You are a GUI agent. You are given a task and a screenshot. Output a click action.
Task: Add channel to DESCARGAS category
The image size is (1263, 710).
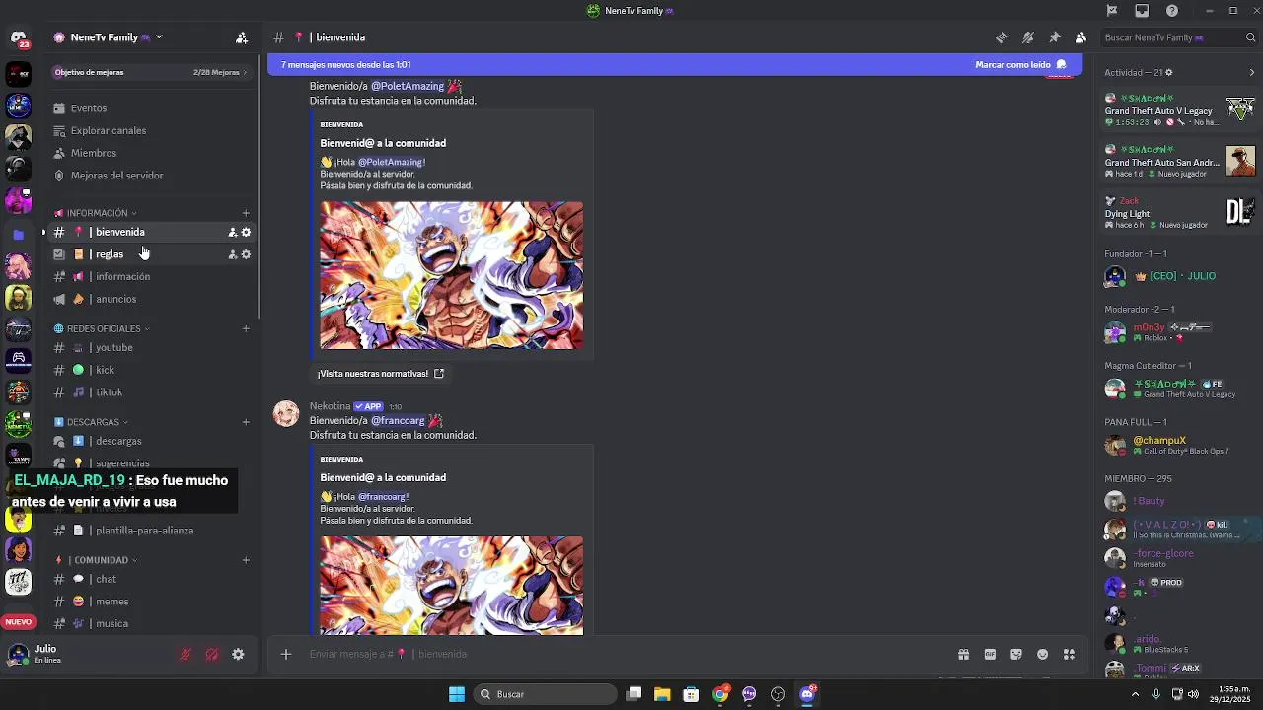(x=246, y=422)
